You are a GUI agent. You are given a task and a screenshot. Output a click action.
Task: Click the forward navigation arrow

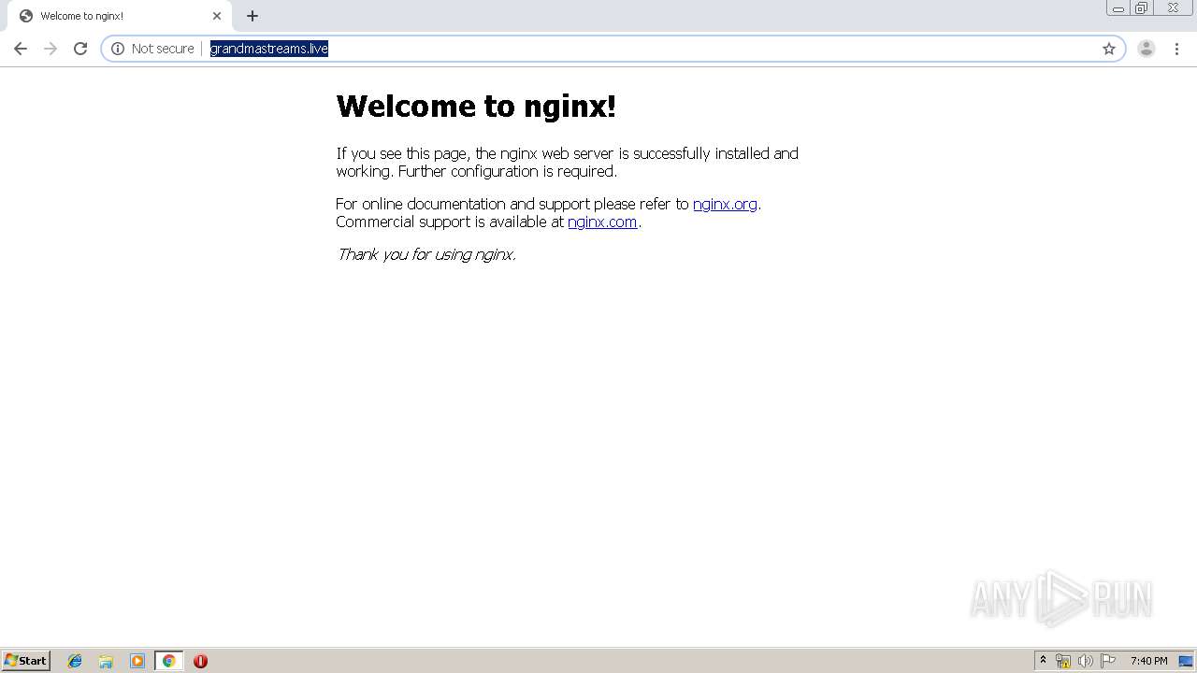(50, 49)
